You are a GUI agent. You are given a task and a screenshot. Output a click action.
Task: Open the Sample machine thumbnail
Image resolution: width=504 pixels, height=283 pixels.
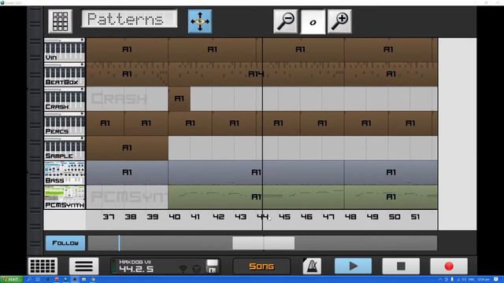point(65,149)
